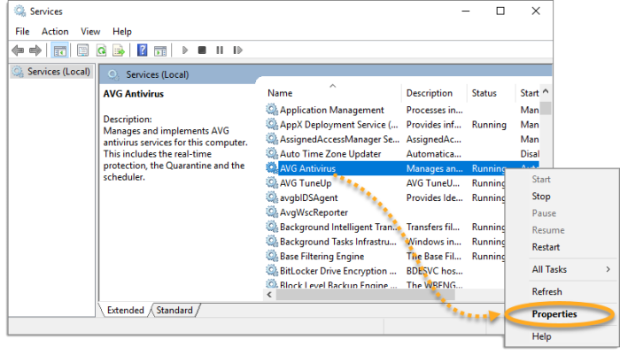Select Background Tasks Infrastructure service name

[337, 242]
